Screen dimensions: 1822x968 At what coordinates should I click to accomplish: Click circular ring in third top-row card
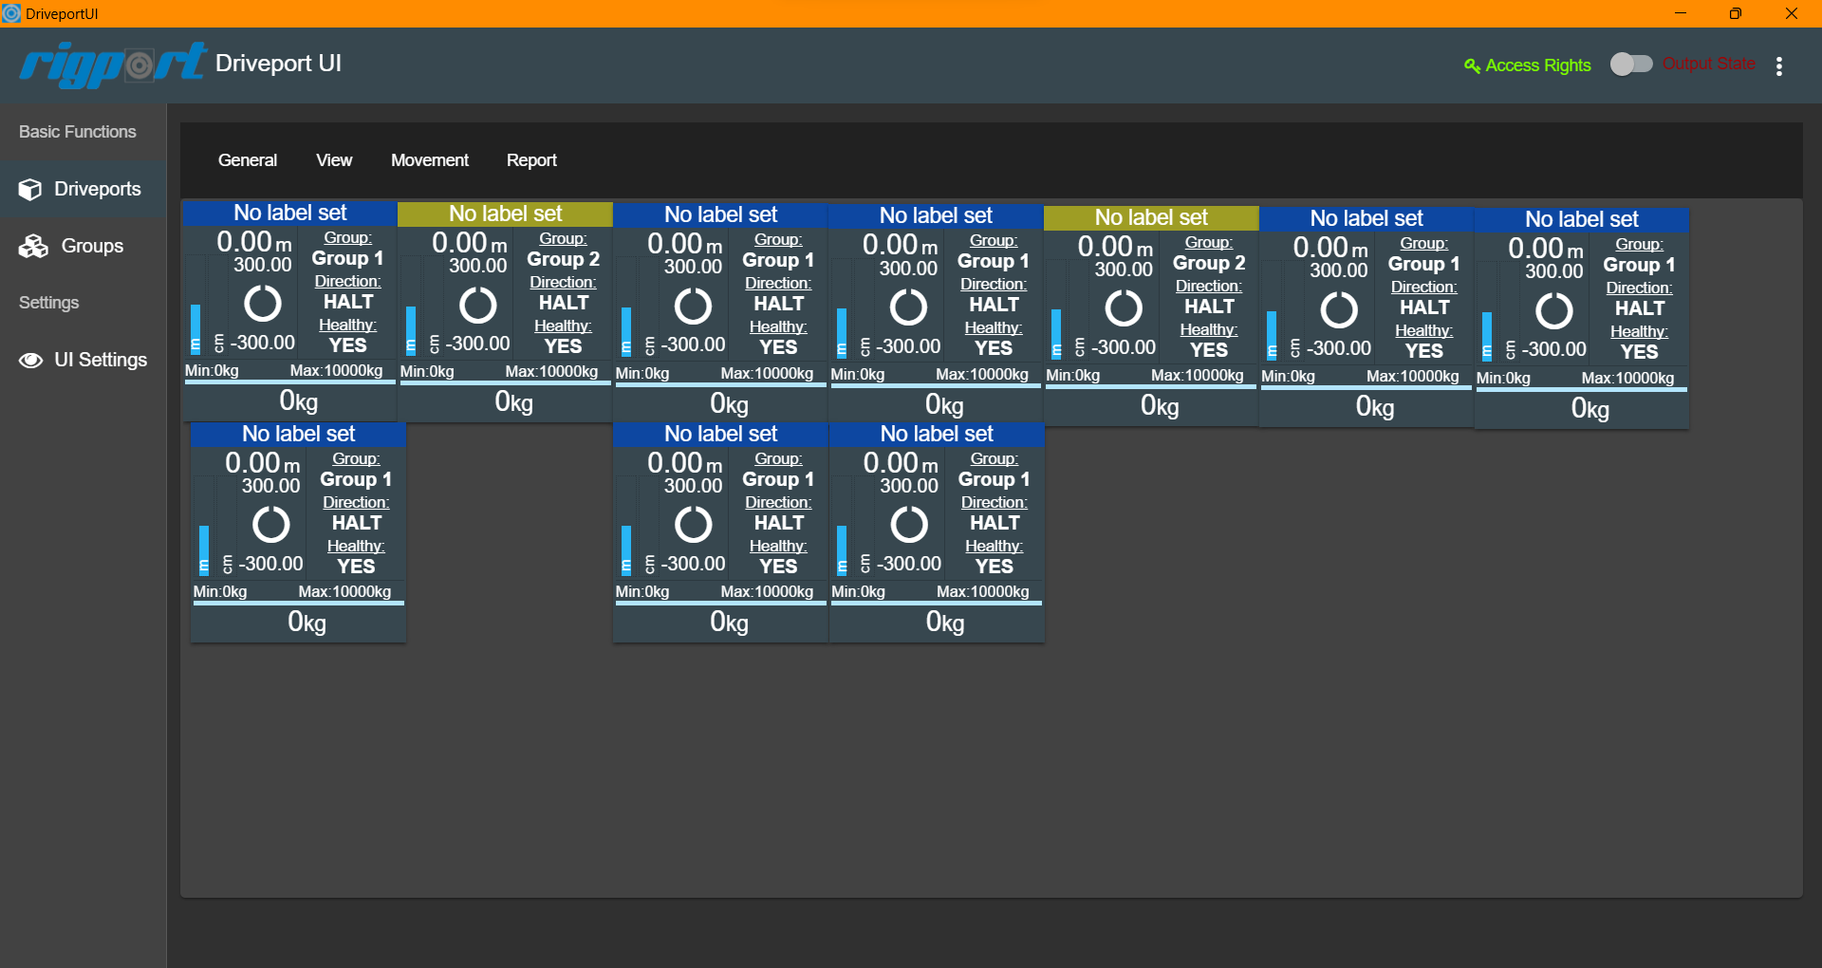click(x=693, y=307)
